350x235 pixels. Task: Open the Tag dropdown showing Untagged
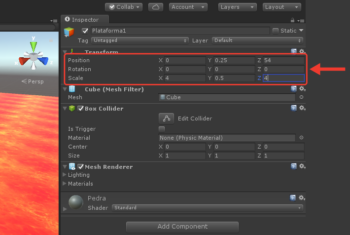(x=140, y=40)
